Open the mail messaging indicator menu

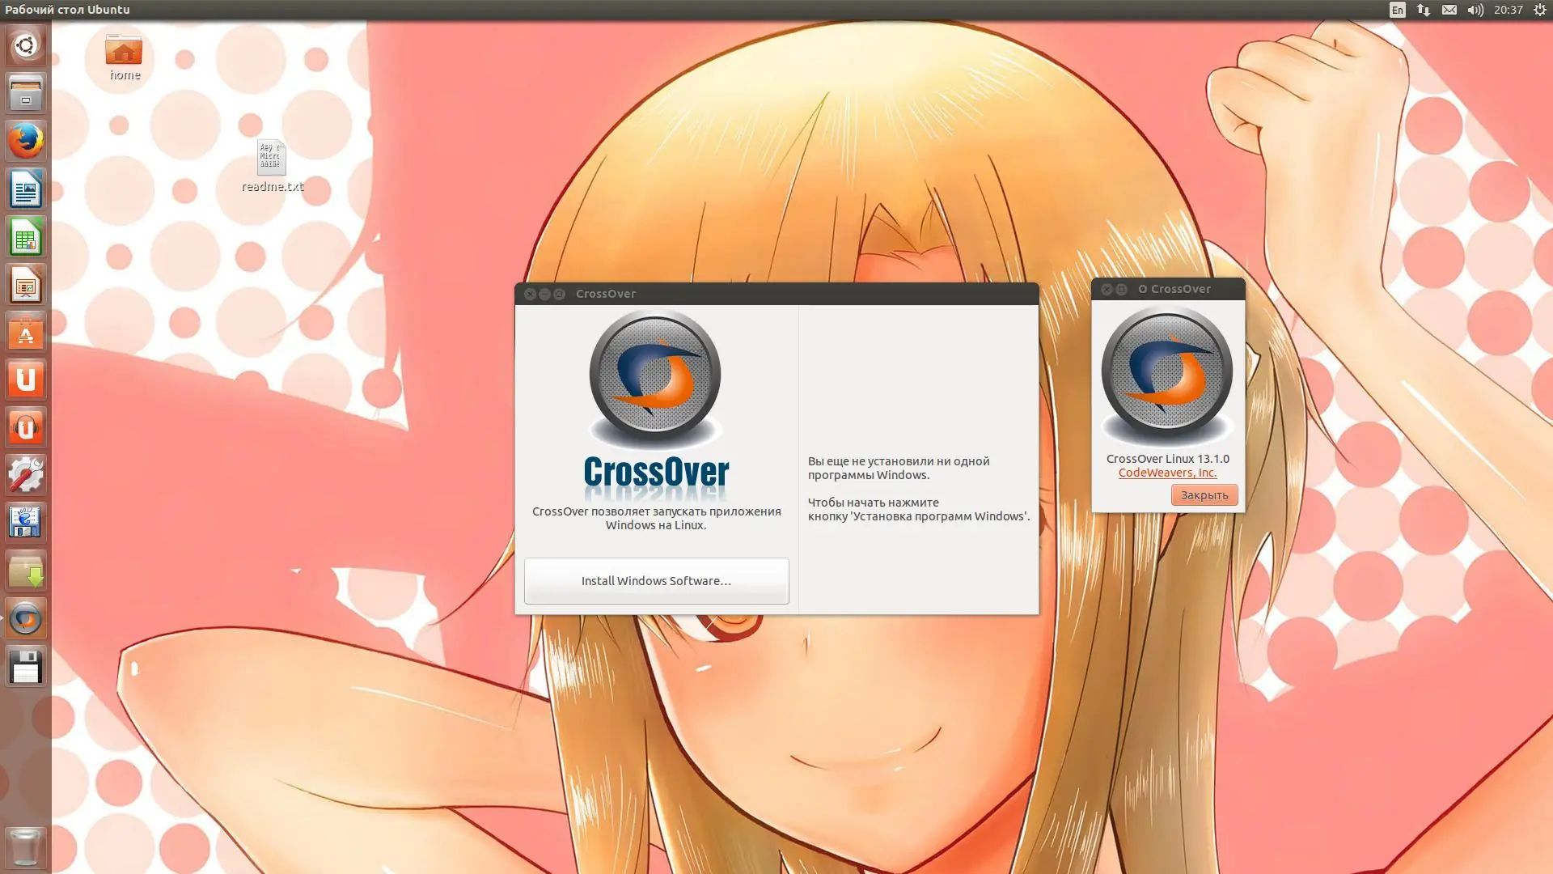1449,10
